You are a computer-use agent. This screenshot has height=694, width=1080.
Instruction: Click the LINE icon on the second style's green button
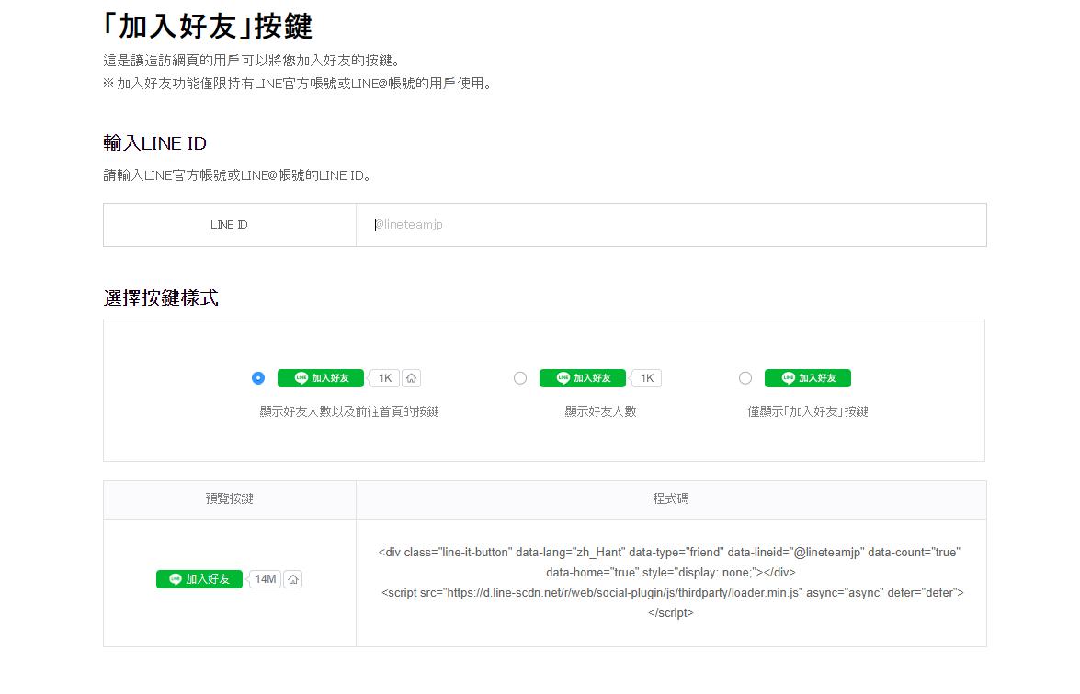pos(562,377)
